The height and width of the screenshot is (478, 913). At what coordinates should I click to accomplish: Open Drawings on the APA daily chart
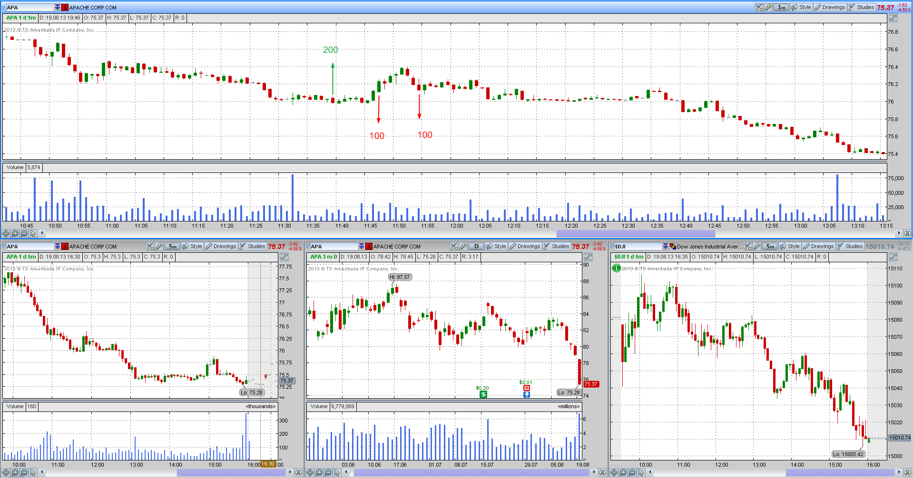point(525,246)
